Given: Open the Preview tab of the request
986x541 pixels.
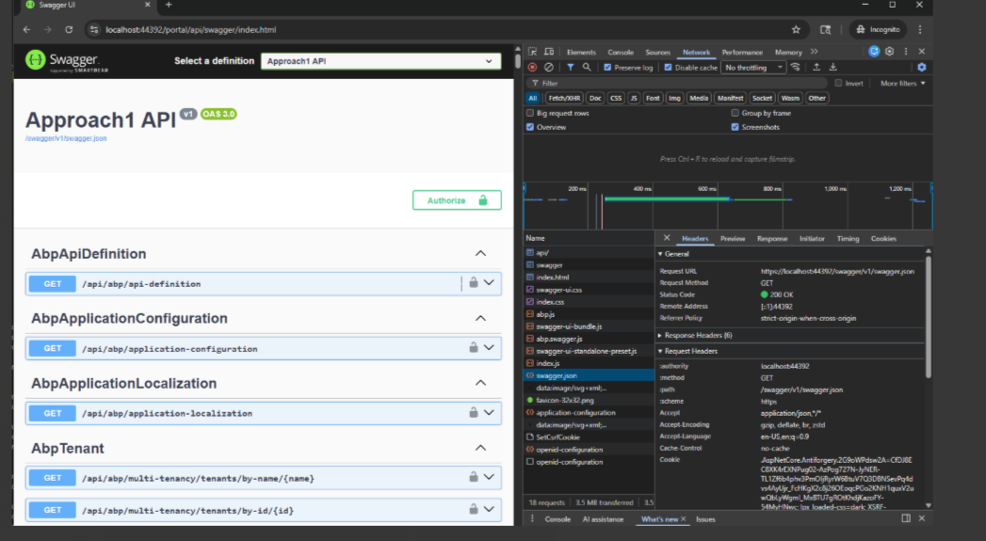Looking at the screenshot, I should [x=732, y=239].
